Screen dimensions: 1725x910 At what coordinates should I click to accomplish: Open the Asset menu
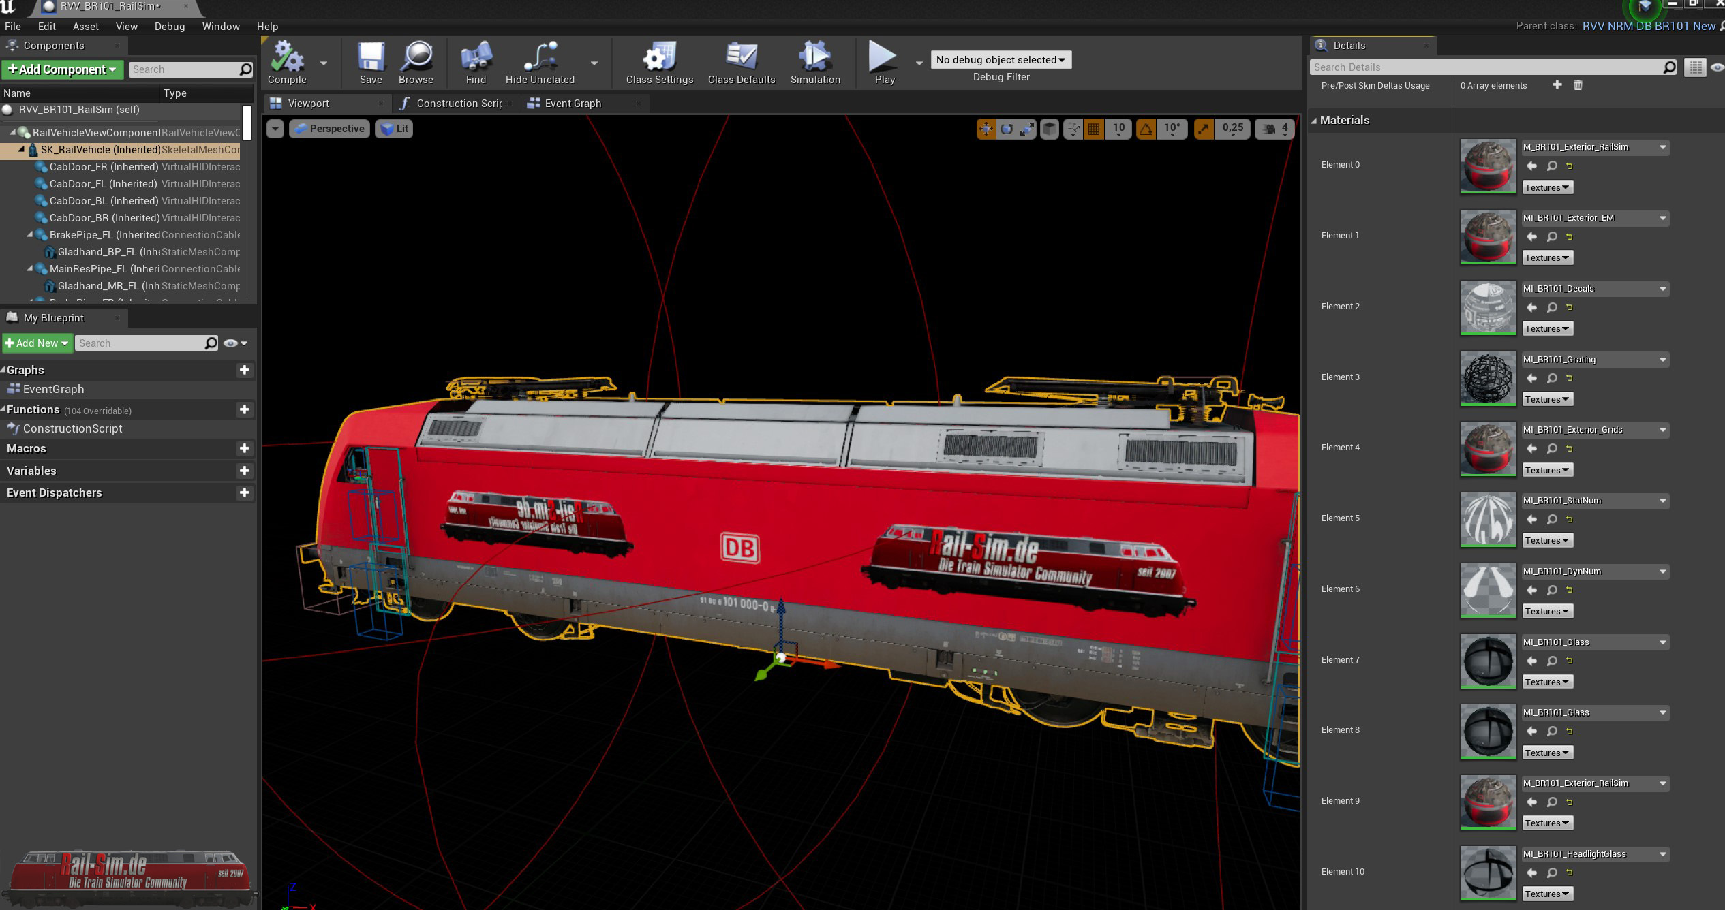tap(86, 27)
